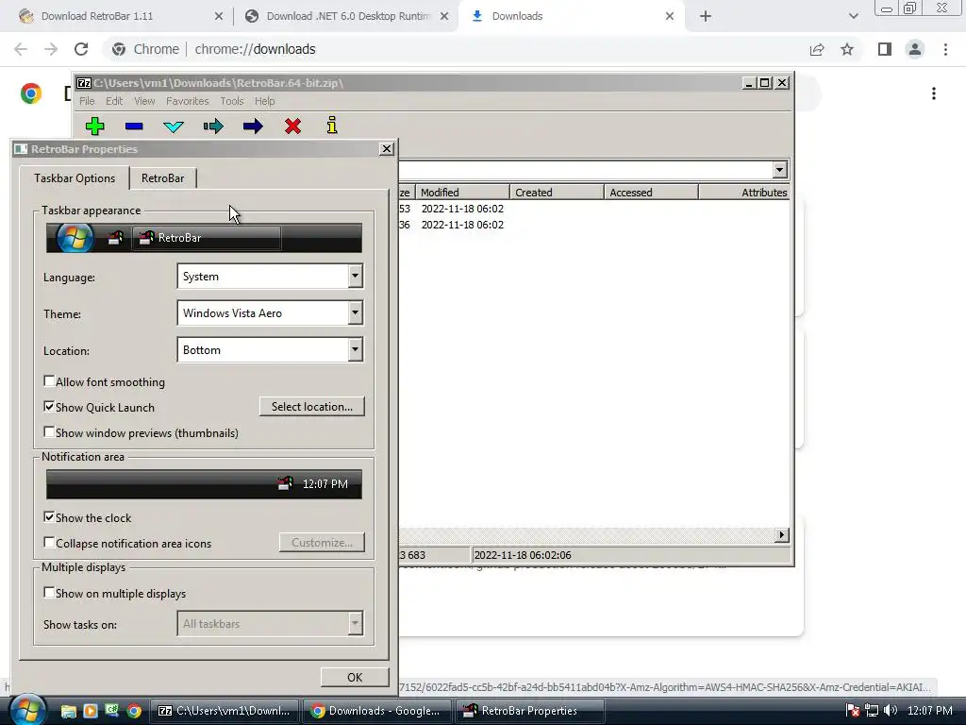Viewport: 966px width, 725px height.
Task: Enable Show on multiple displays
Action: pyautogui.click(x=49, y=592)
